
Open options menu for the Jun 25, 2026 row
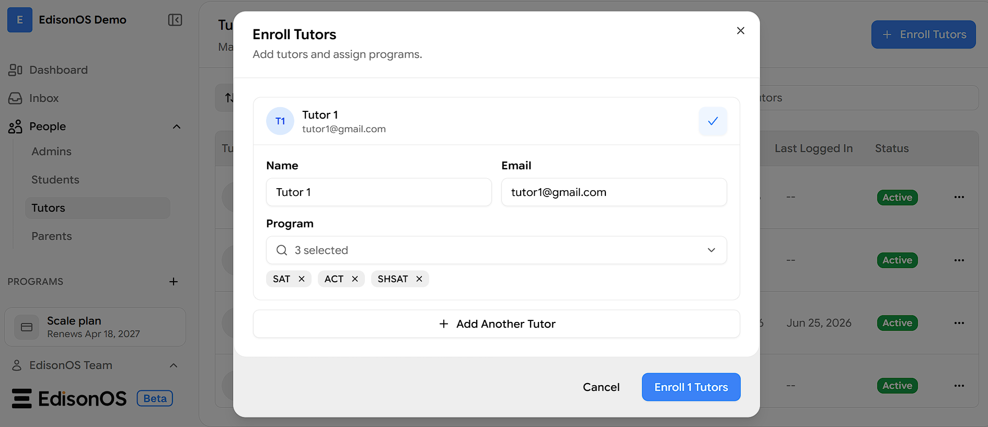[959, 323]
